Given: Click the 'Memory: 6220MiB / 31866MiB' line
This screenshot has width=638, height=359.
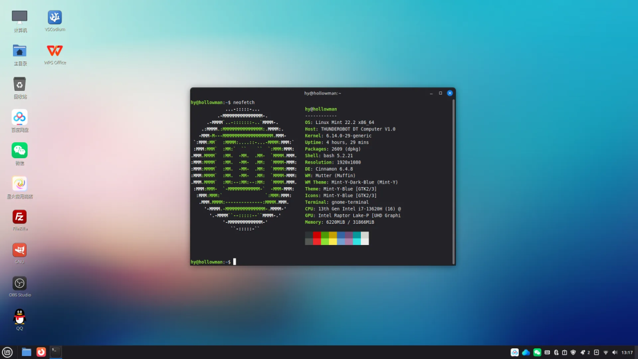Looking at the screenshot, I should 339,222.
